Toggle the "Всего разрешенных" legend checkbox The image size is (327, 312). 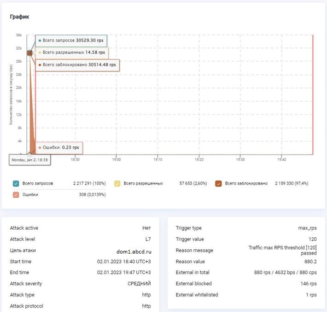tap(117, 183)
